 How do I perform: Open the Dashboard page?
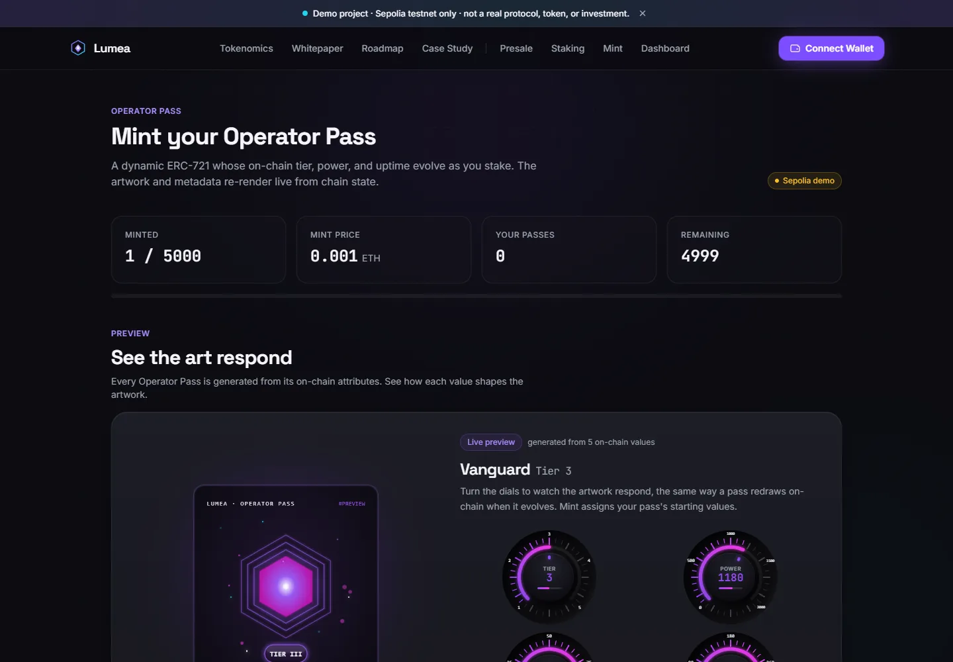[665, 48]
